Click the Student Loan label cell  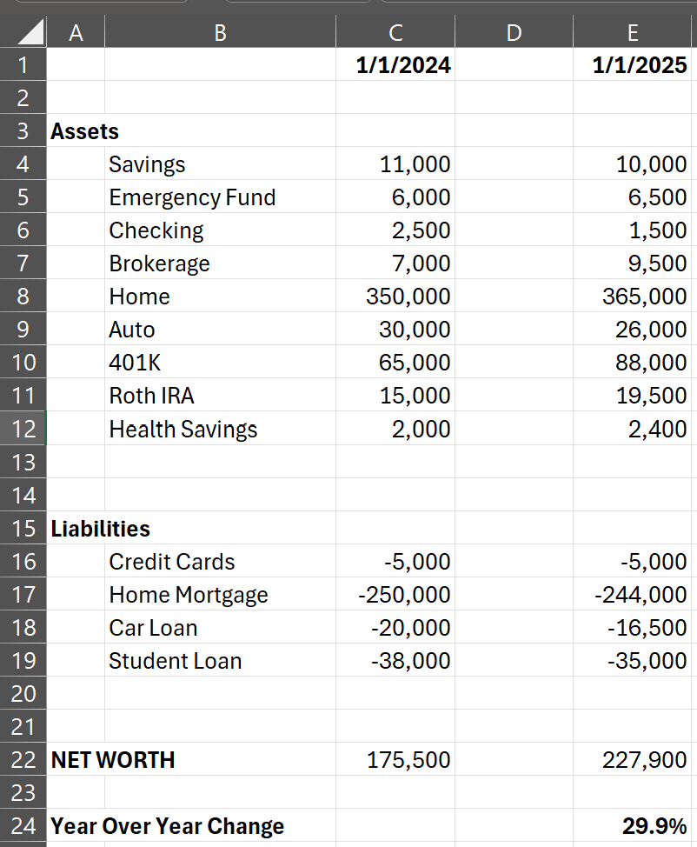coord(175,661)
